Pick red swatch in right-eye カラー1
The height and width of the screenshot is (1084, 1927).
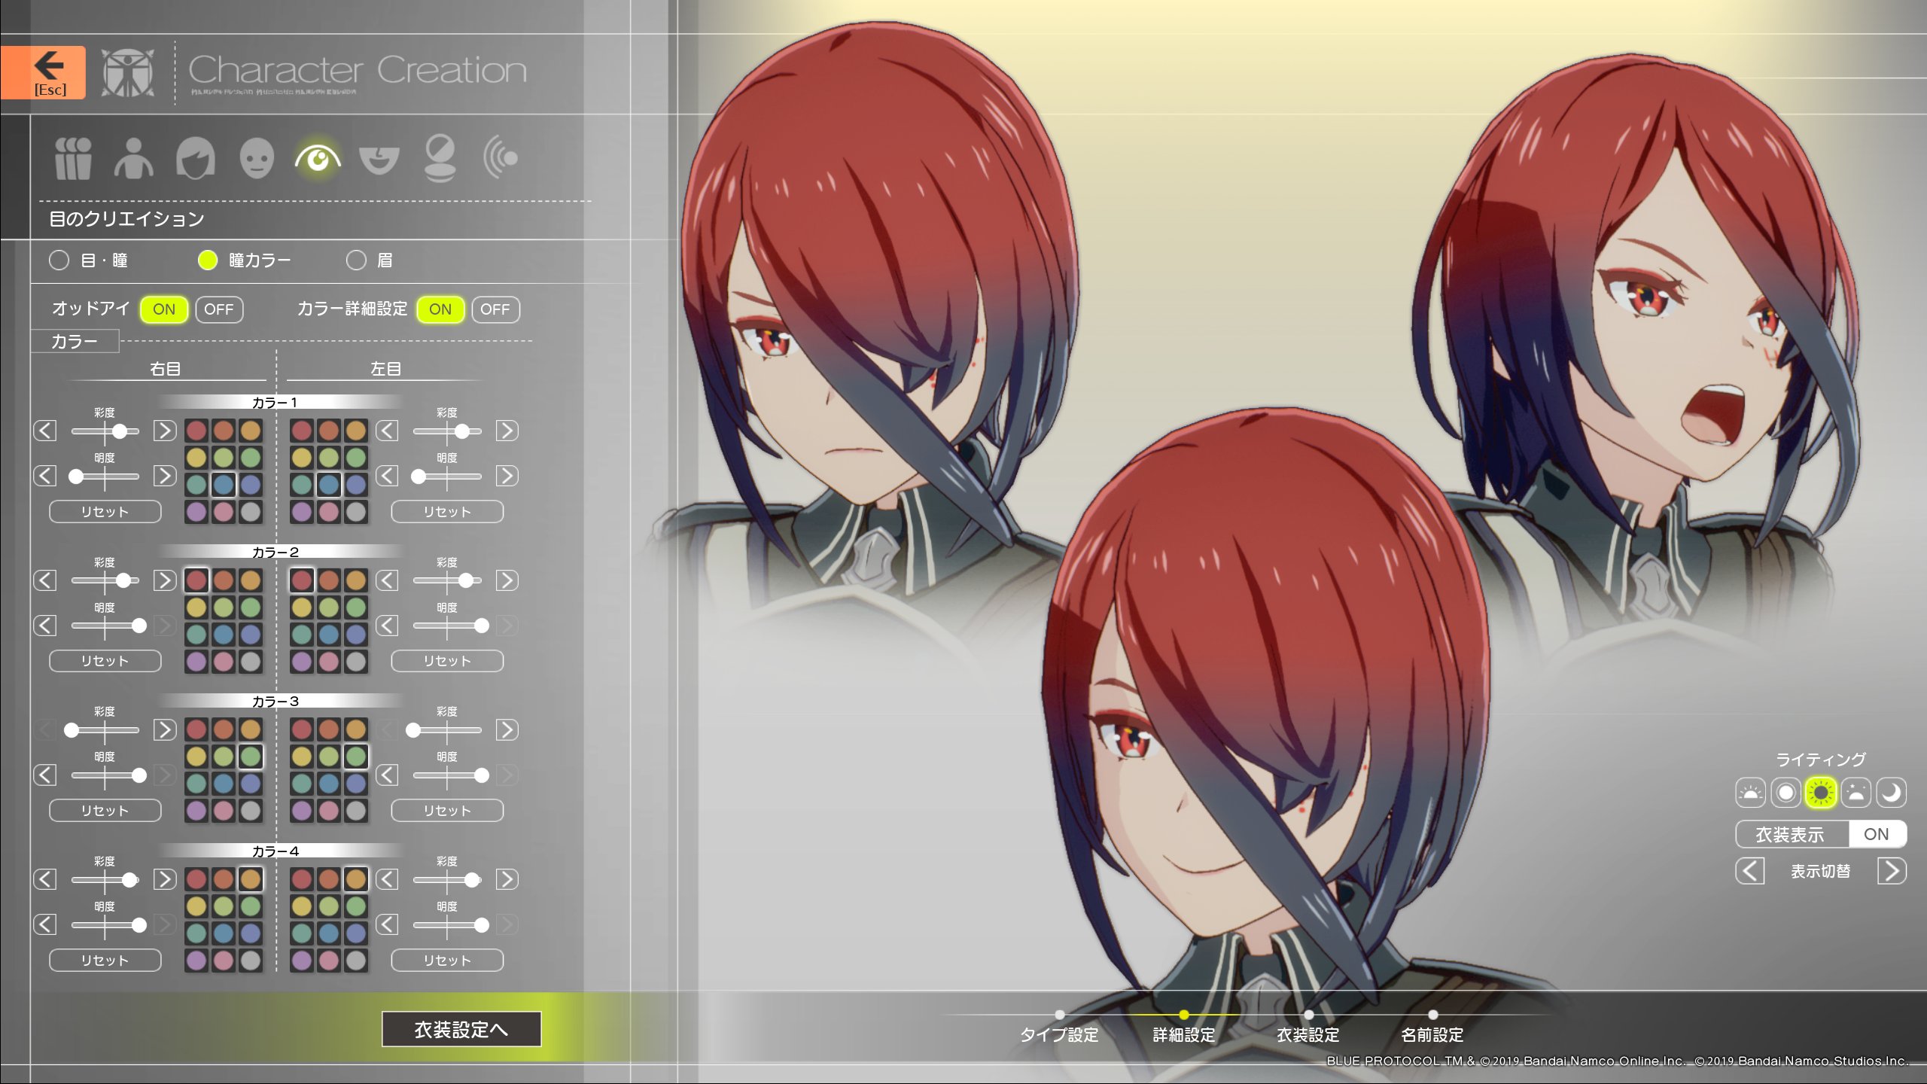[x=196, y=431]
